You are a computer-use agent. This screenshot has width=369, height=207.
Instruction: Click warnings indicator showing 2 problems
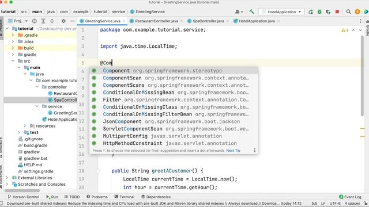click(345, 30)
